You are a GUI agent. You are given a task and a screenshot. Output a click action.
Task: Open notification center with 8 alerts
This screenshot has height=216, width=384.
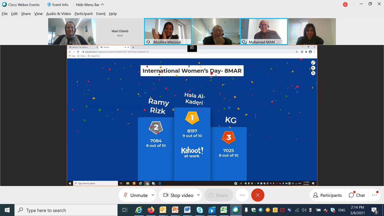coord(374,210)
